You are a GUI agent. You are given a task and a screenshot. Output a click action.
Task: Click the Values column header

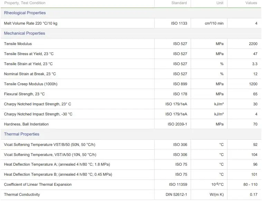(251, 3)
